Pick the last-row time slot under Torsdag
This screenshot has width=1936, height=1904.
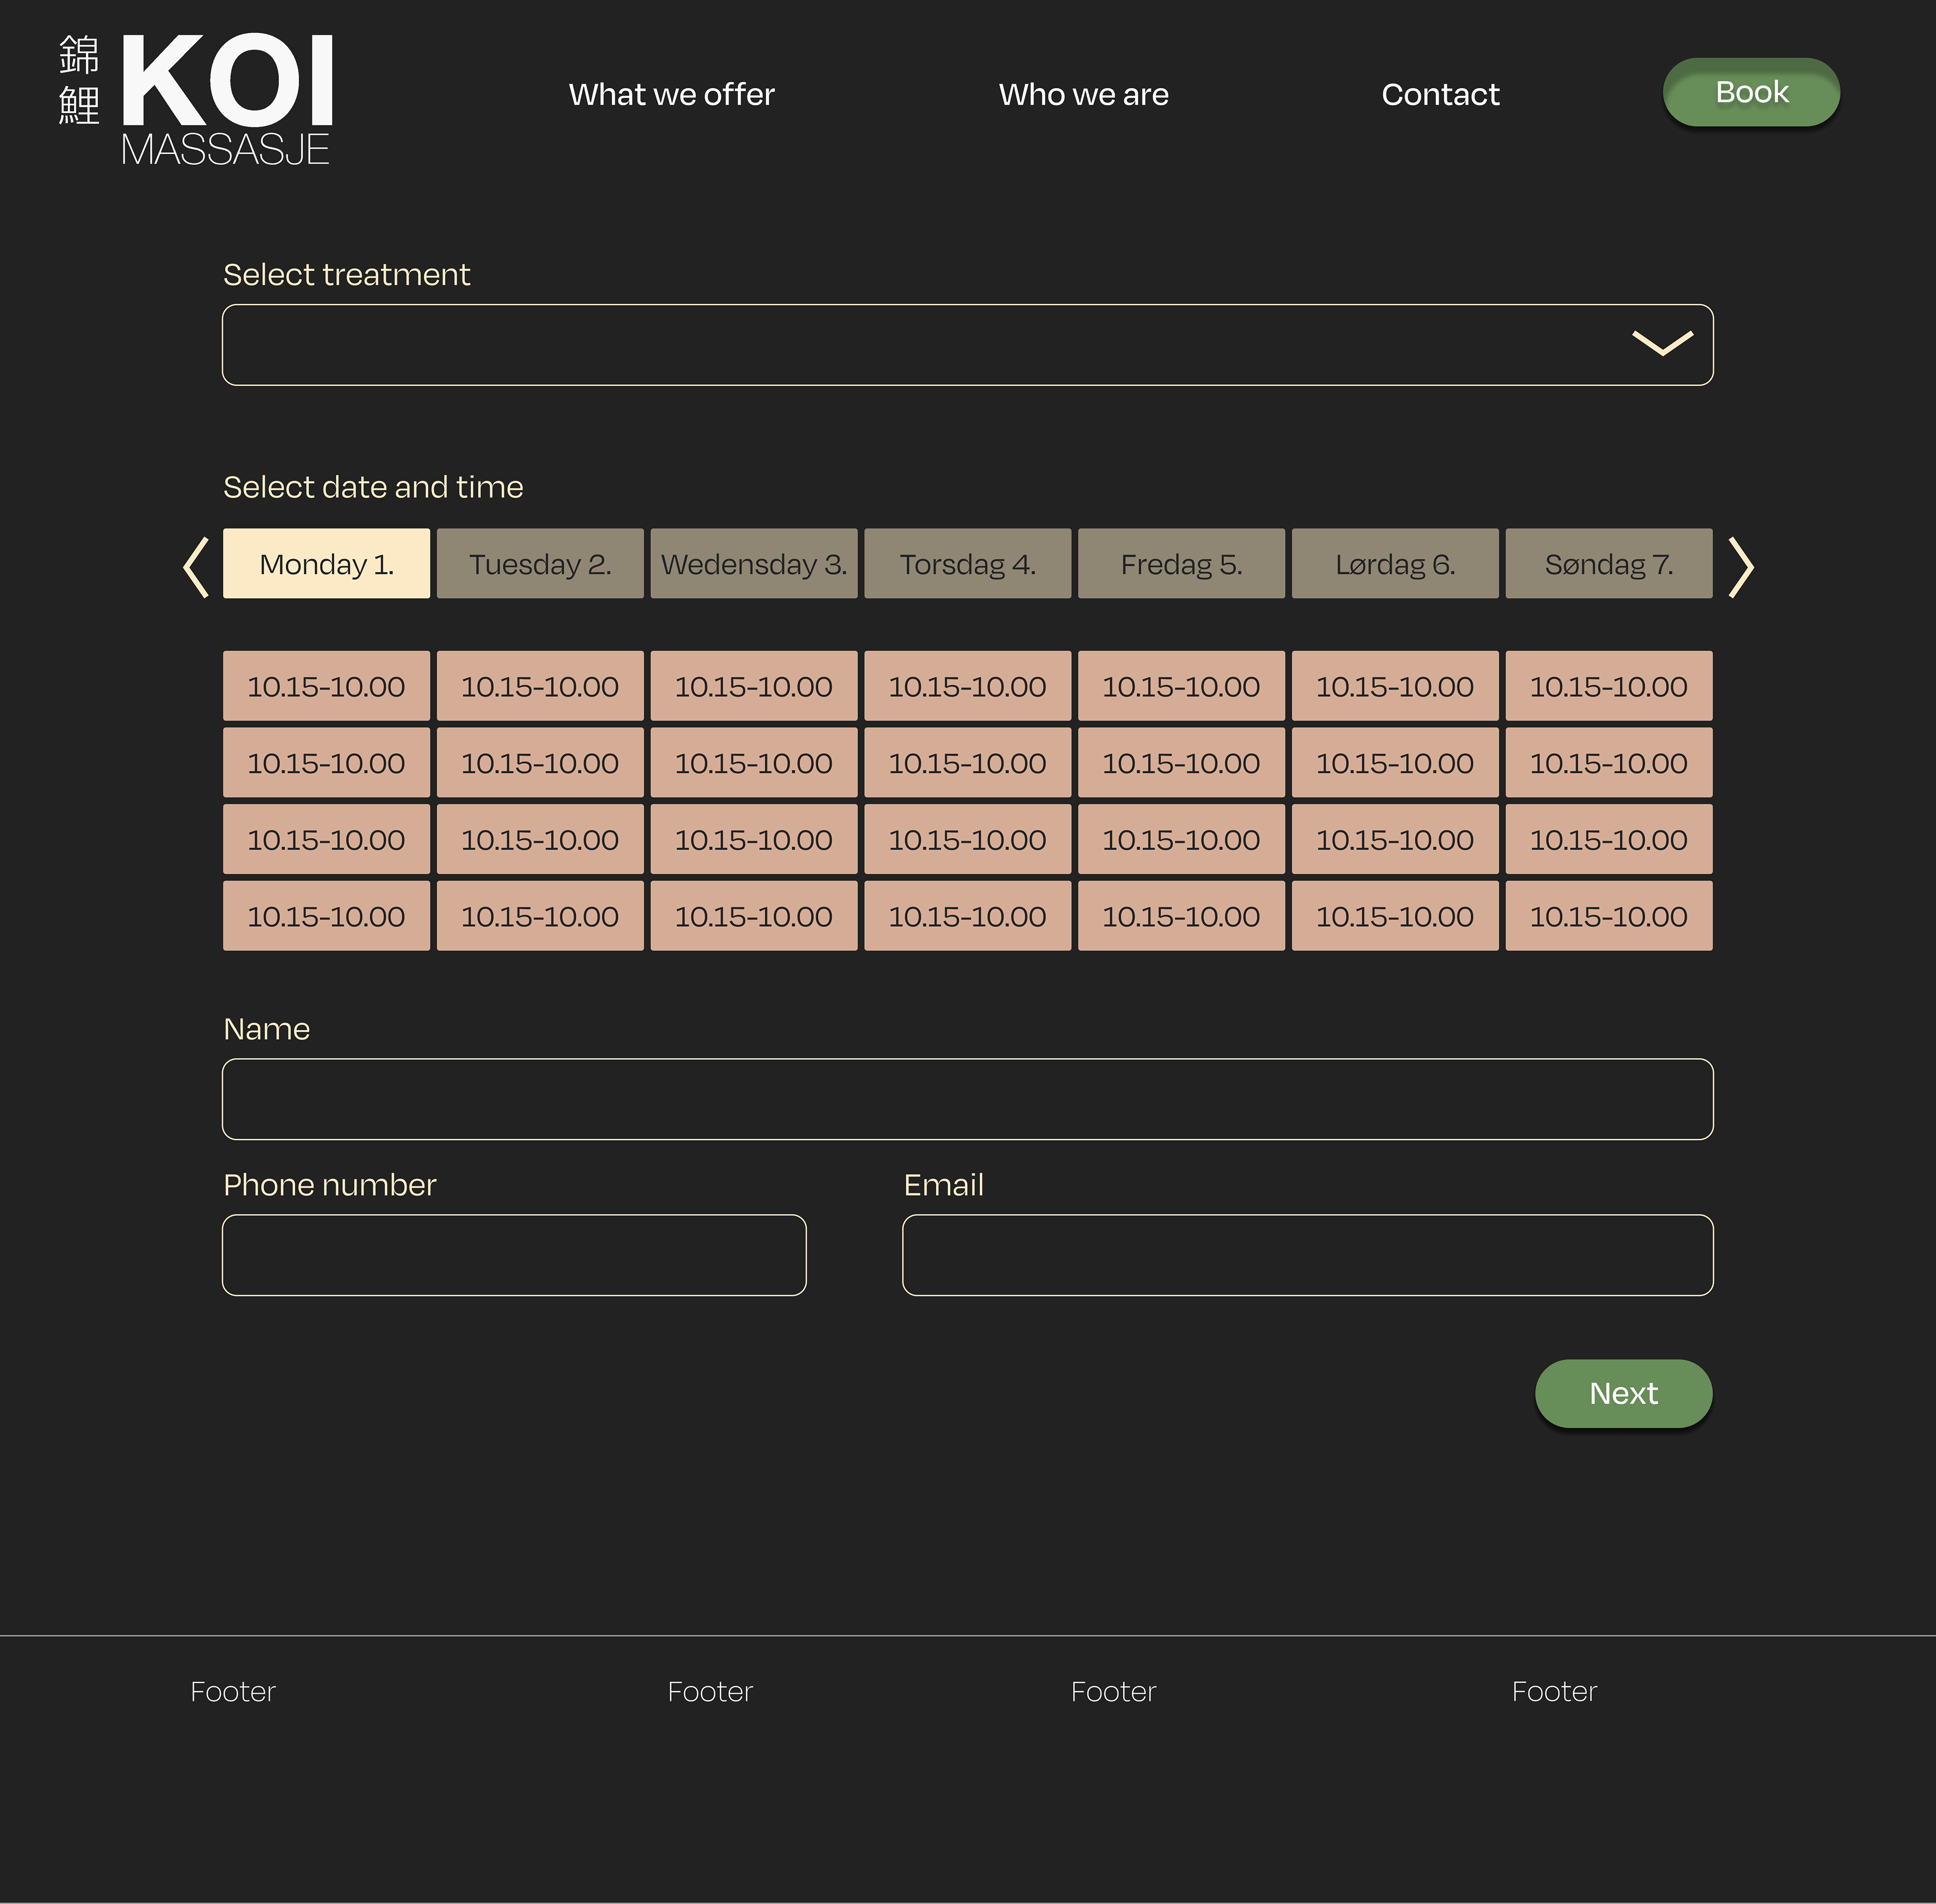[x=967, y=915]
